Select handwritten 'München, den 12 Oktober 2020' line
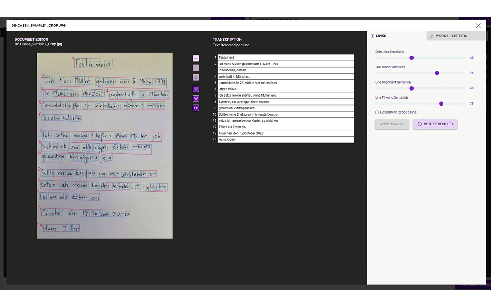 [85, 213]
